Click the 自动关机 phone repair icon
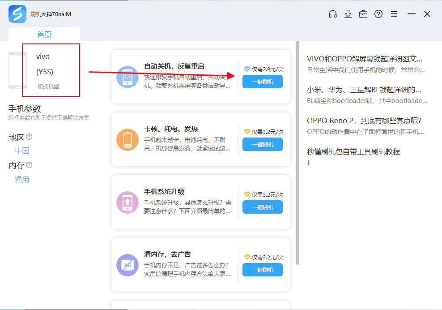The height and width of the screenshot is (310, 442). click(127, 77)
